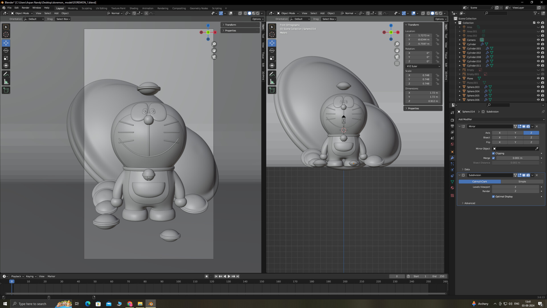
Task: Toggle camera view in right viewport
Action: click(397, 57)
